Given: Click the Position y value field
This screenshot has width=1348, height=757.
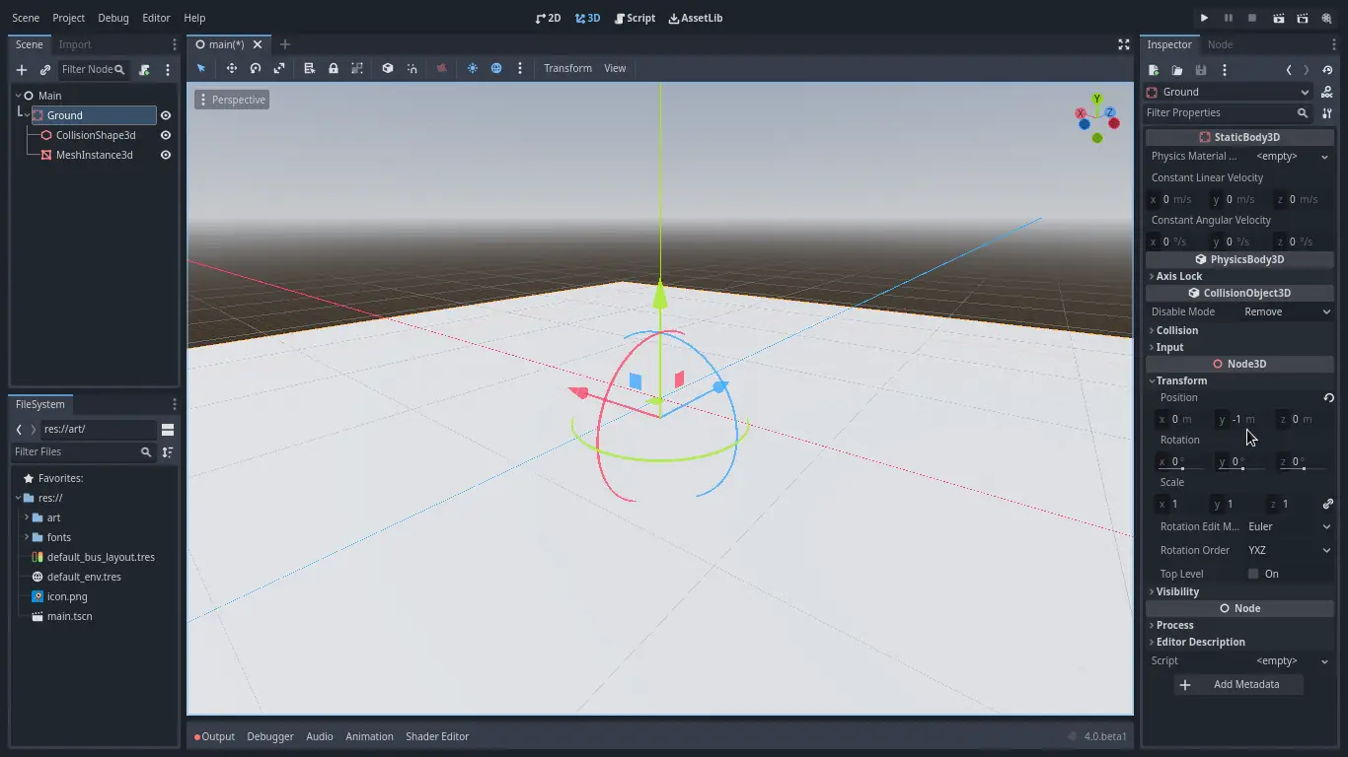Looking at the screenshot, I should [1241, 419].
